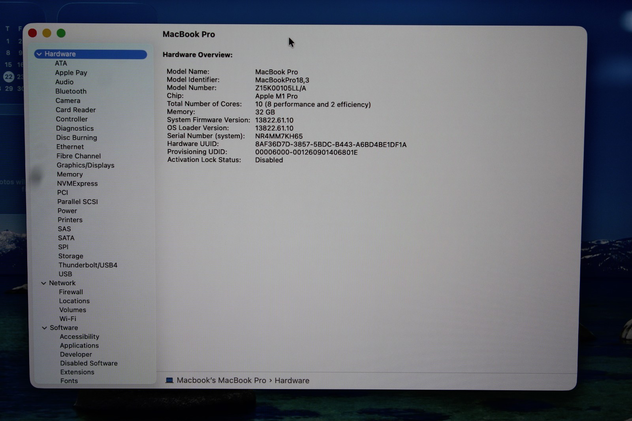Select Camera in the sidebar
Screen dimensions: 632x421
(x=68, y=101)
